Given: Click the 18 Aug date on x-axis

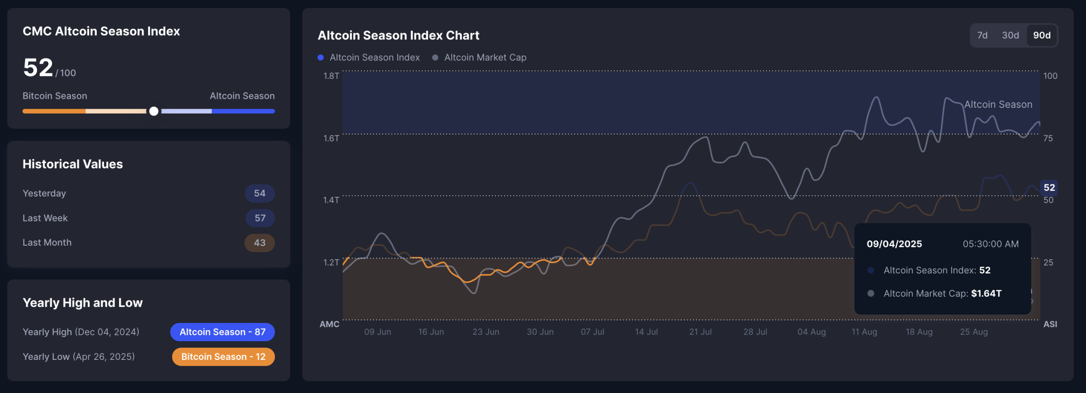Looking at the screenshot, I should (x=919, y=332).
